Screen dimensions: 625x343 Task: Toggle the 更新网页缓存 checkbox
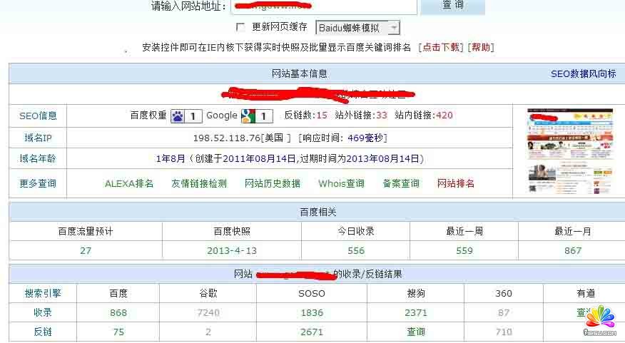tap(240, 27)
